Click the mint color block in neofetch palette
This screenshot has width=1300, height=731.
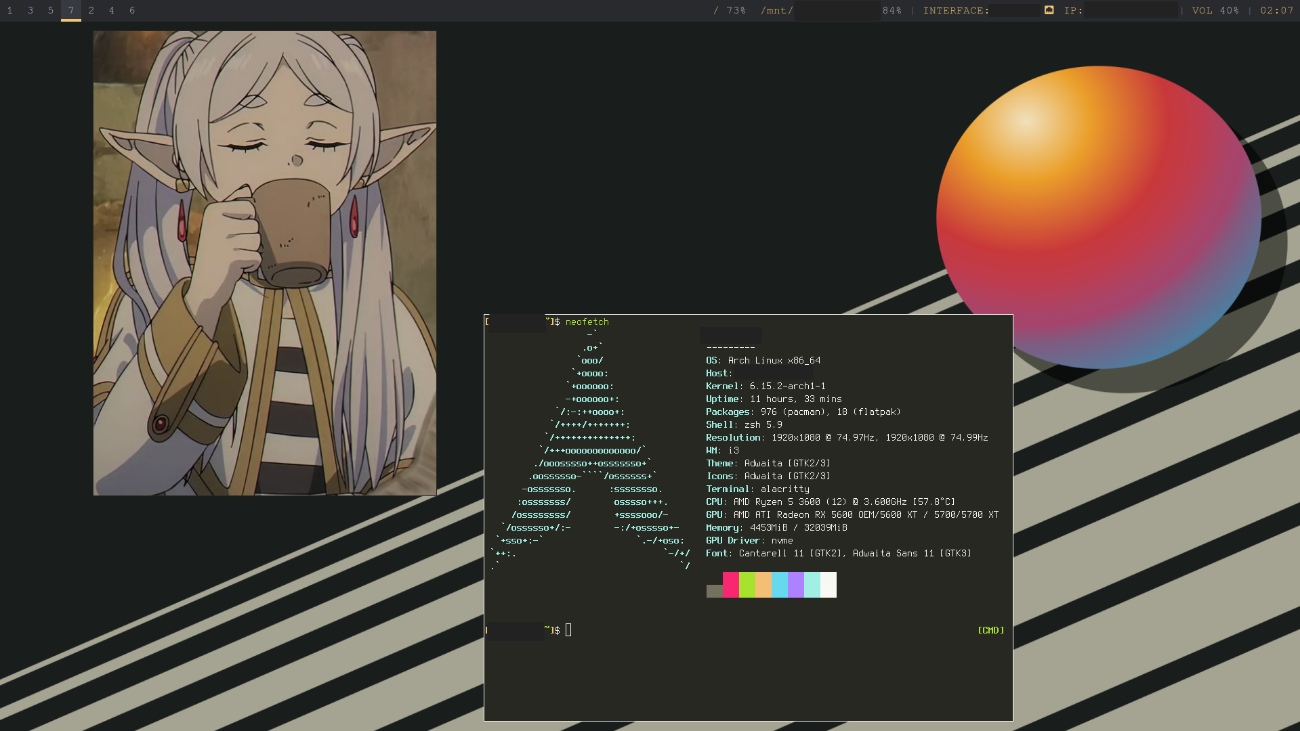(812, 585)
